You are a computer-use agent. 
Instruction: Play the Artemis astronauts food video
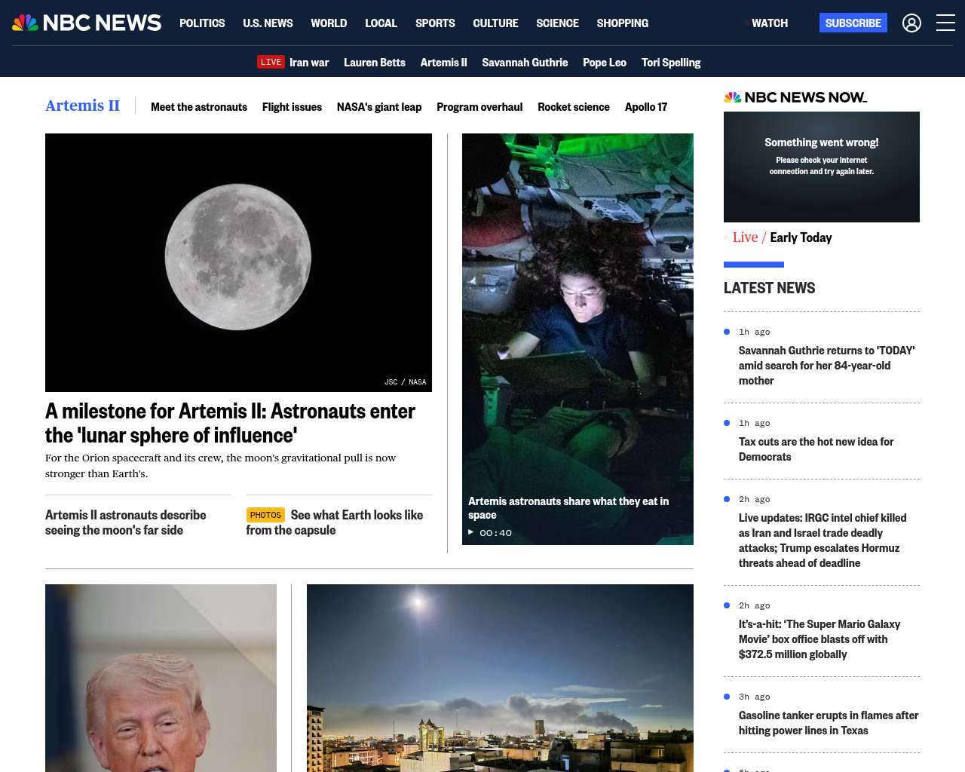point(471,532)
